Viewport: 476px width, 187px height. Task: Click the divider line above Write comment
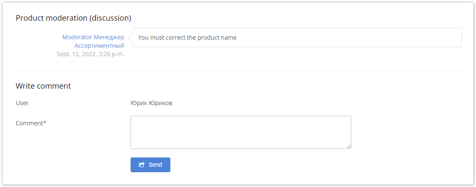tap(240, 72)
